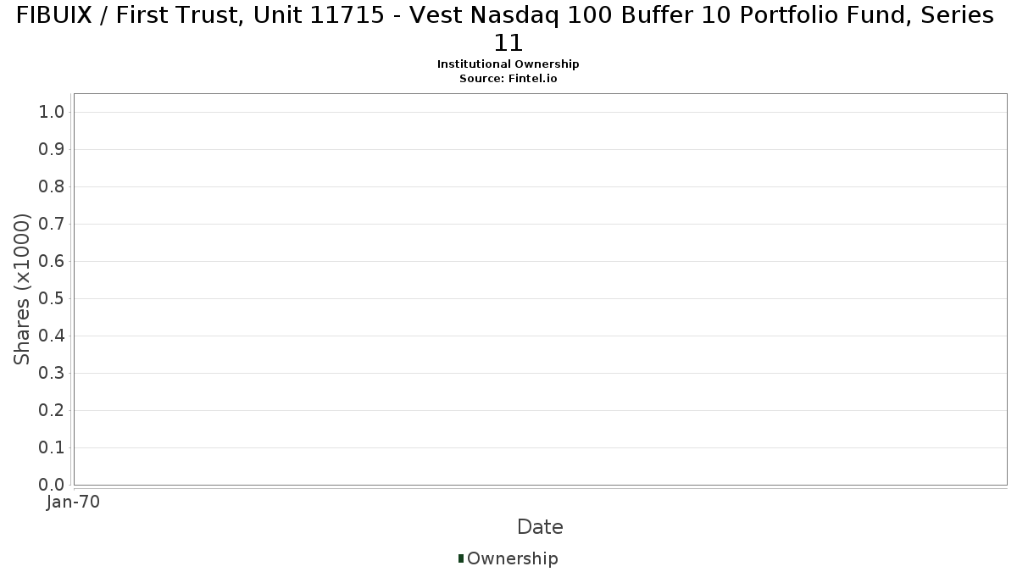This screenshot has width=1017, height=572.
Task: Click the Ownership legend label
Action: [x=512, y=558]
